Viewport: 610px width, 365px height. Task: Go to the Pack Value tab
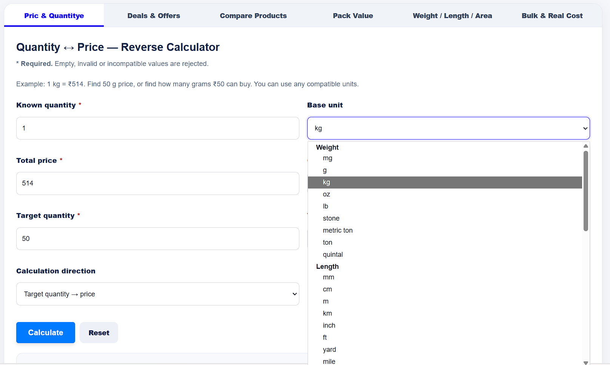click(353, 15)
